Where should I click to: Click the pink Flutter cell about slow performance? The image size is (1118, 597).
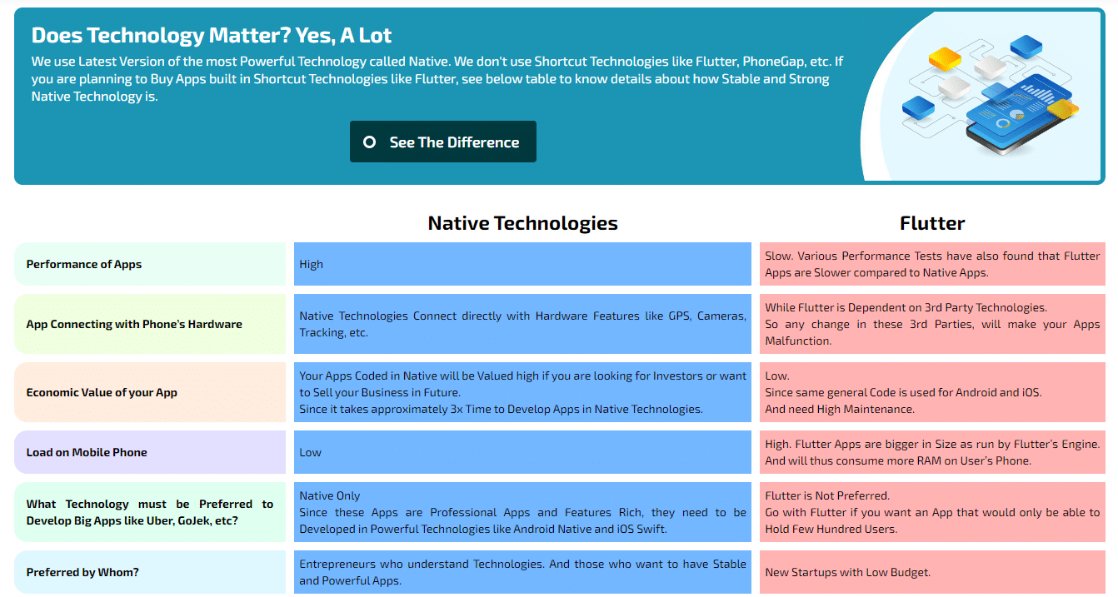931,264
